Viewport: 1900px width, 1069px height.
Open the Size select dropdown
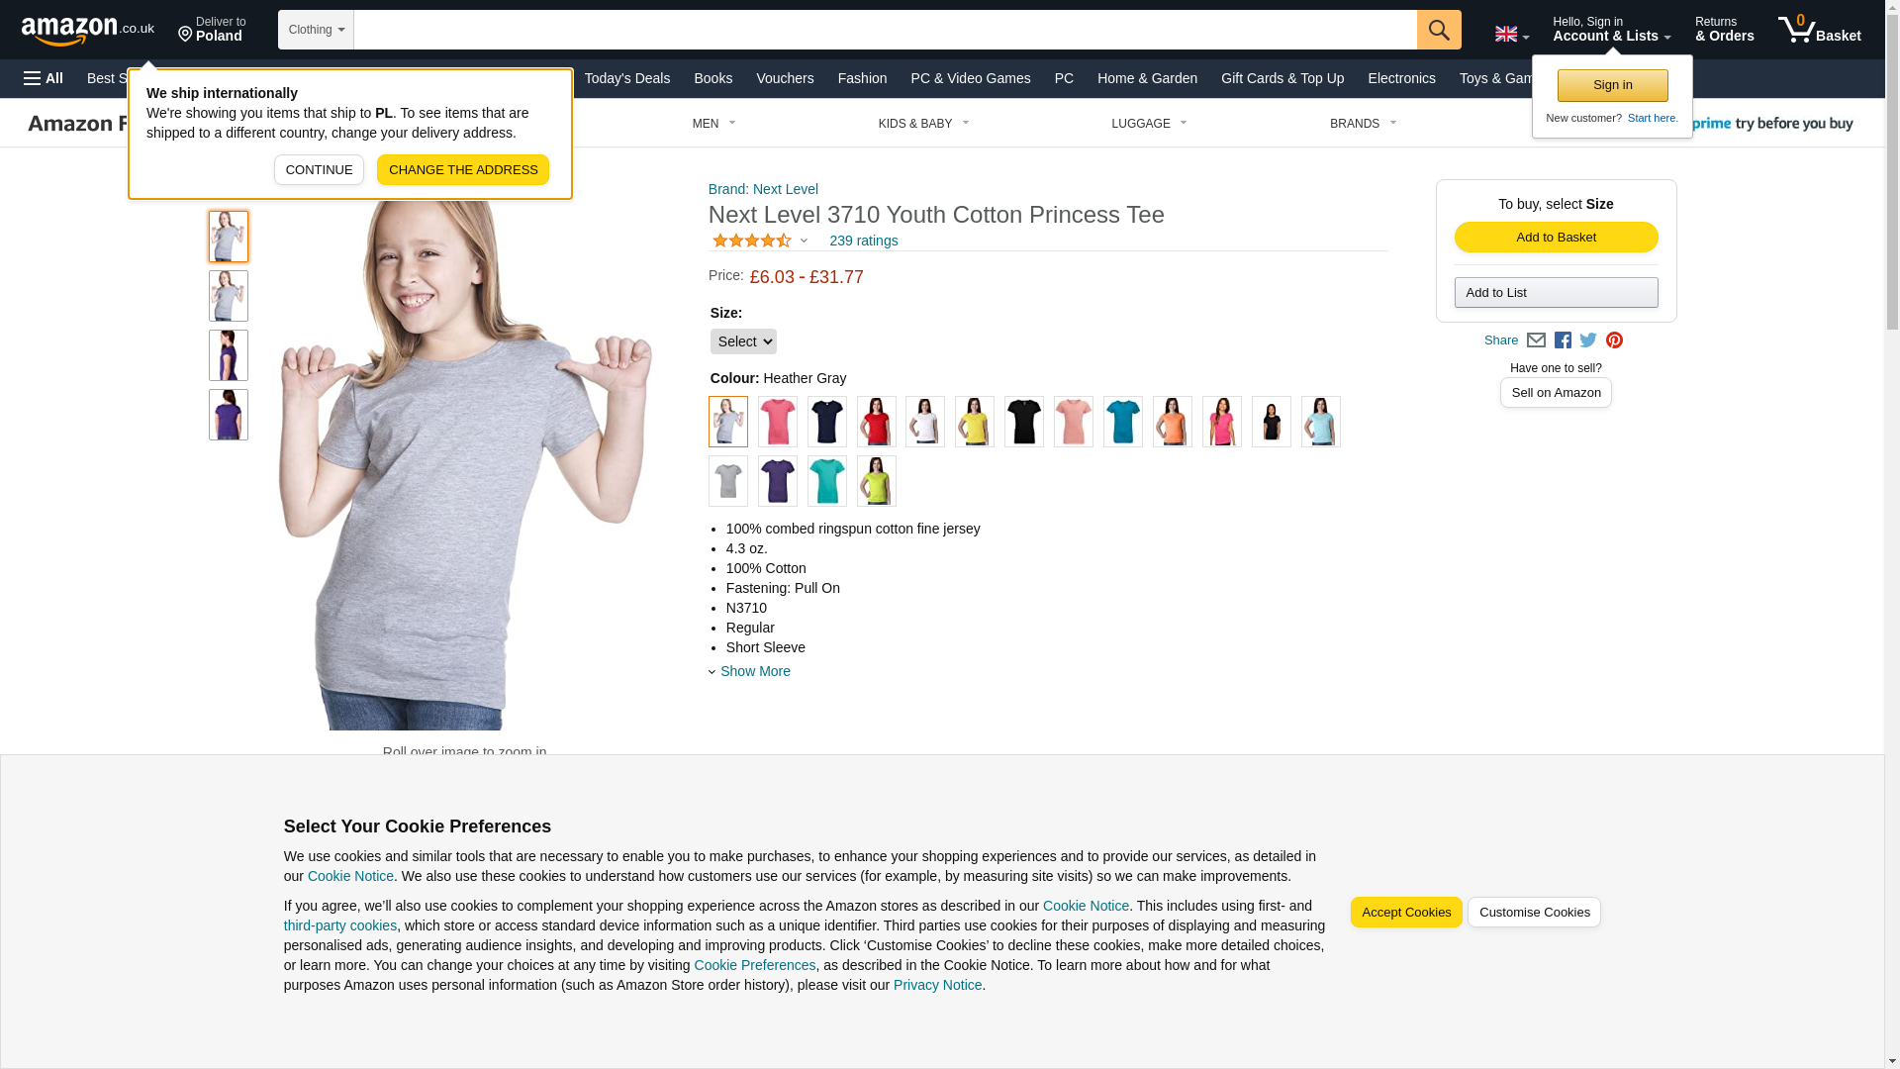point(743,341)
